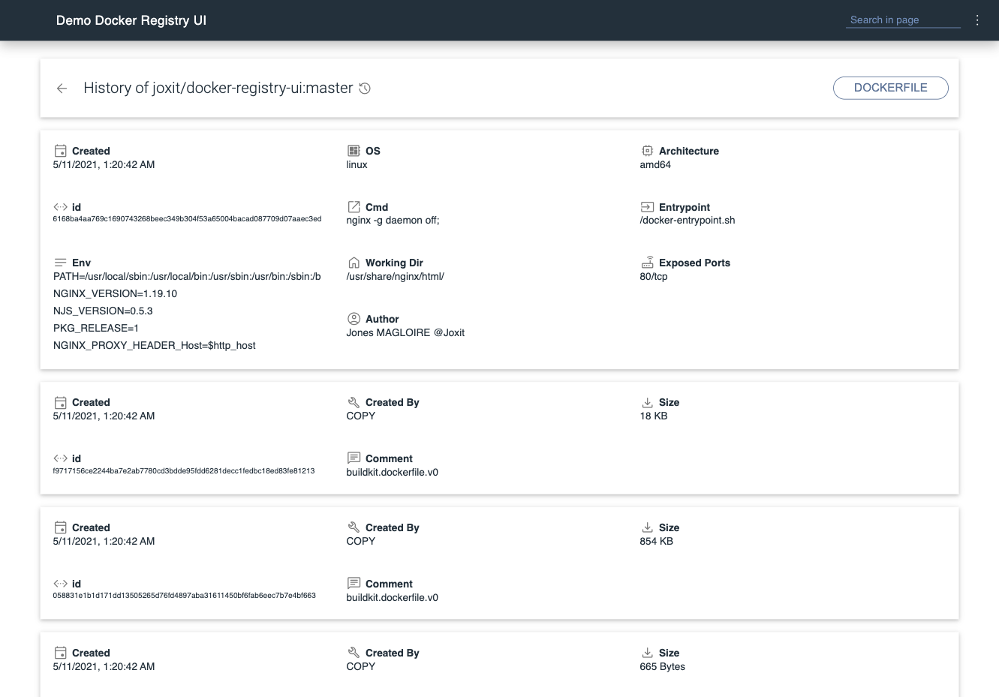
Task: Click the NJS_VERSION=0.5.3 env line
Action: pyautogui.click(x=103, y=311)
